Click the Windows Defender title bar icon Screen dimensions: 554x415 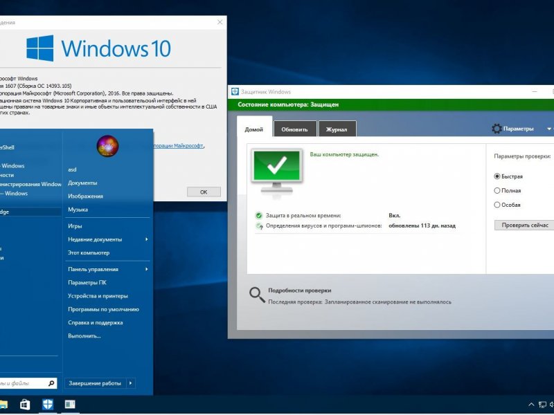(x=235, y=92)
